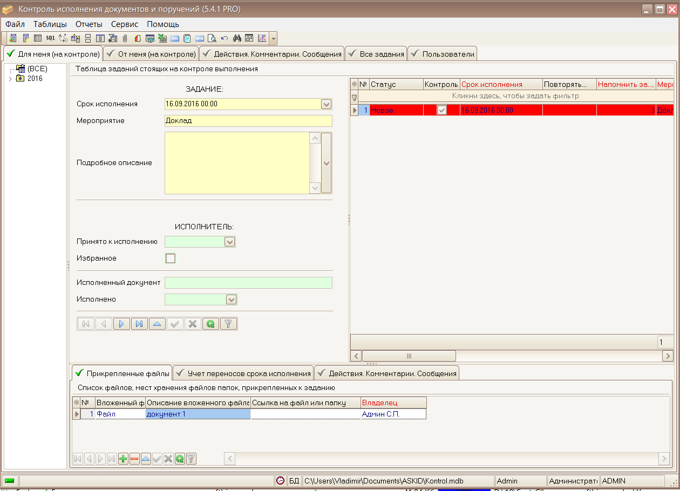Screen dimensions: 680x491
Task: Click the filter row 'Кликни здесь, чтобы задать фильтр'
Action: pos(515,96)
